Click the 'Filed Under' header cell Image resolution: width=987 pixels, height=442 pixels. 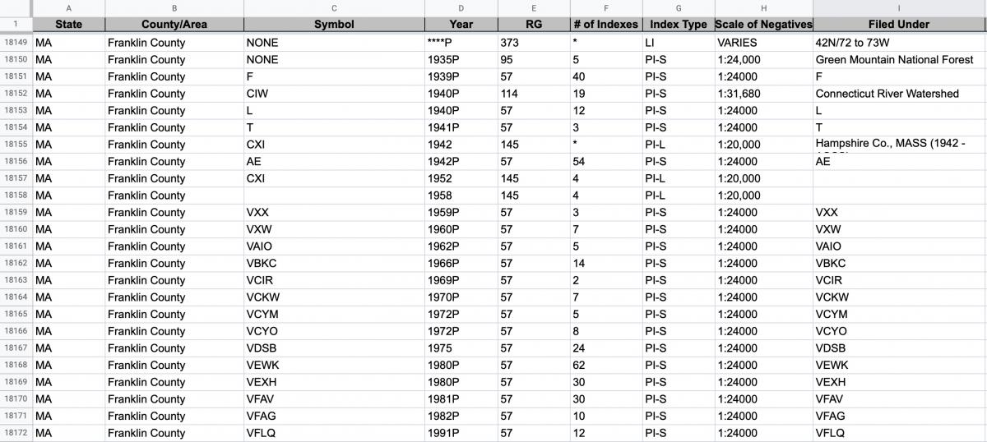coord(899,25)
